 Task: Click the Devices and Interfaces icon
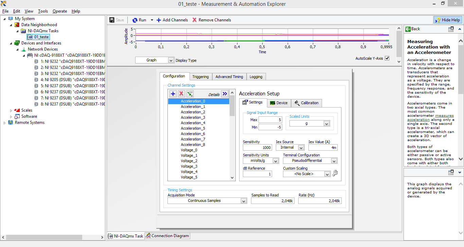point(17,43)
